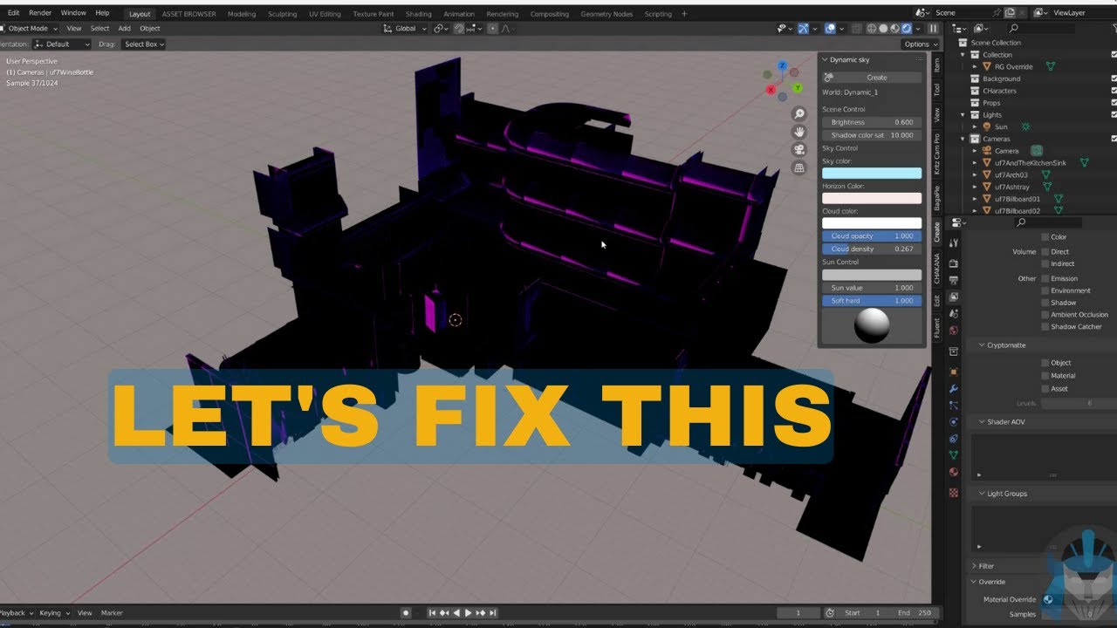1117x628 pixels.
Task: Open the Modifiers properties tab wrench icon
Action: pos(954,389)
